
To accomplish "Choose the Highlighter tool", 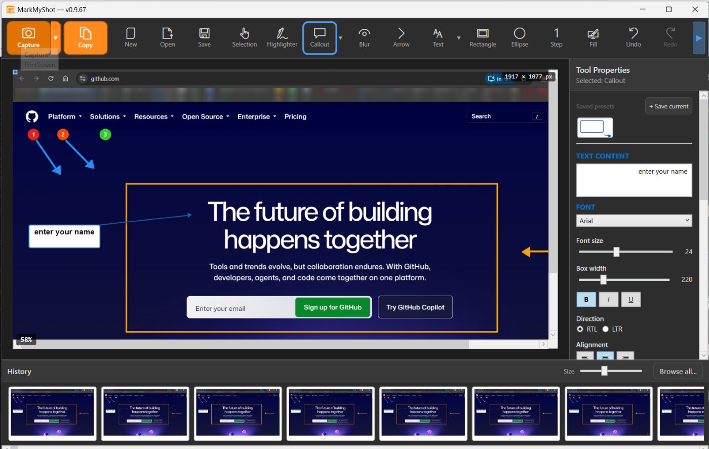I will point(282,37).
